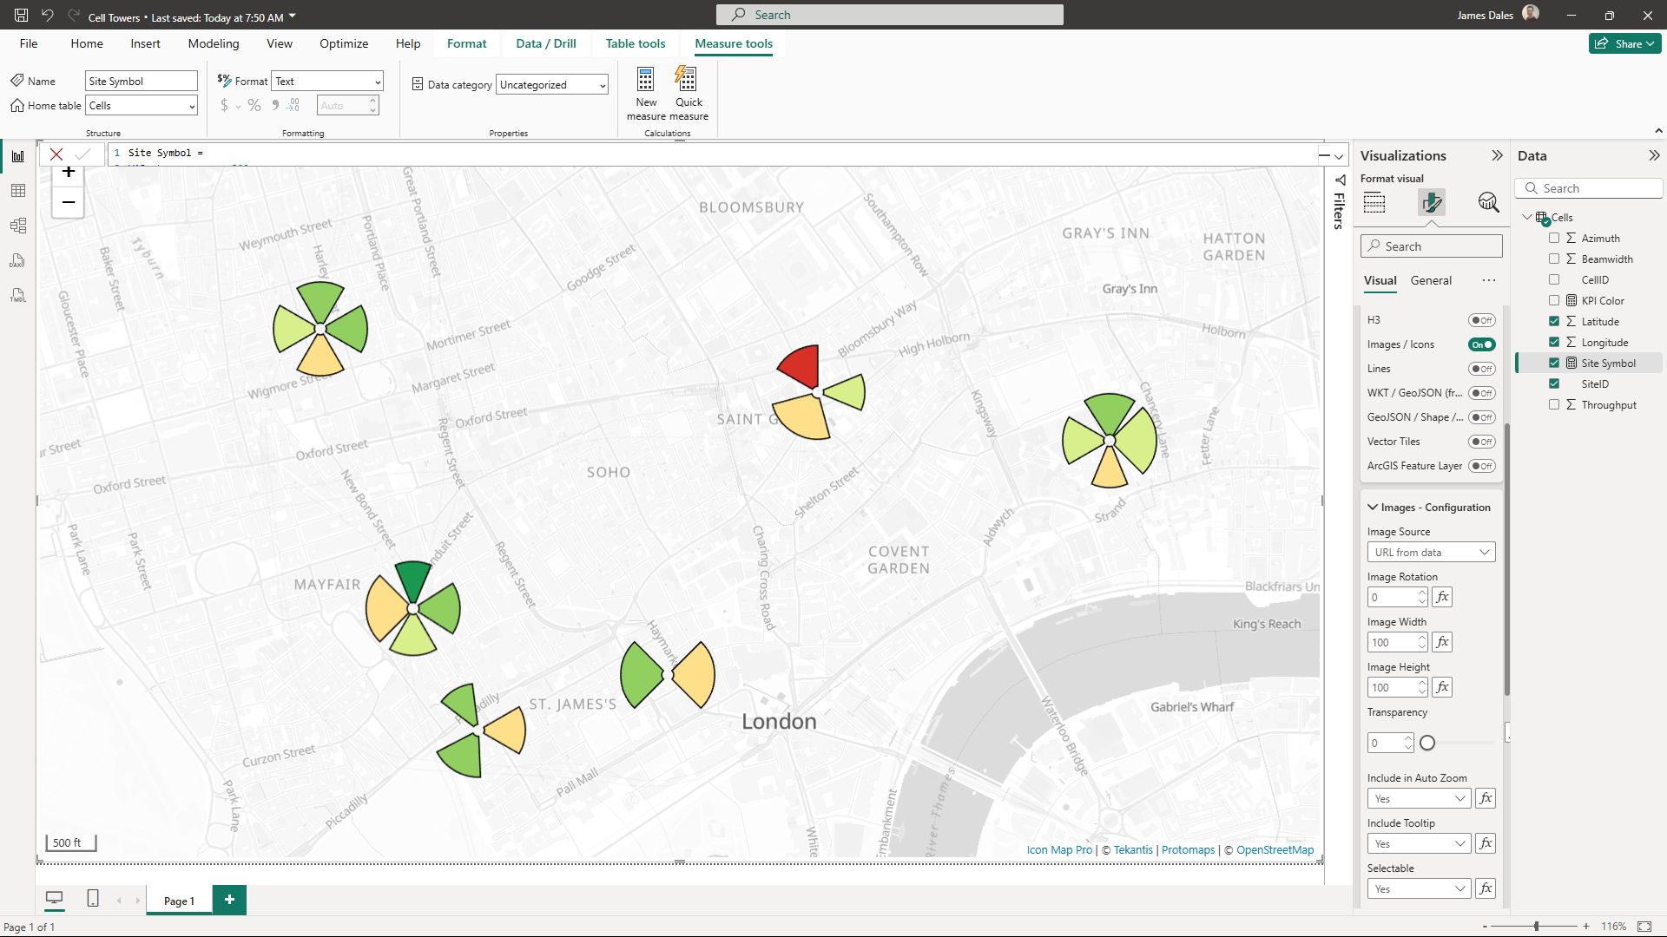Open the Image Source dropdown
The image size is (1667, 937).
click(x=1431, y=552)
